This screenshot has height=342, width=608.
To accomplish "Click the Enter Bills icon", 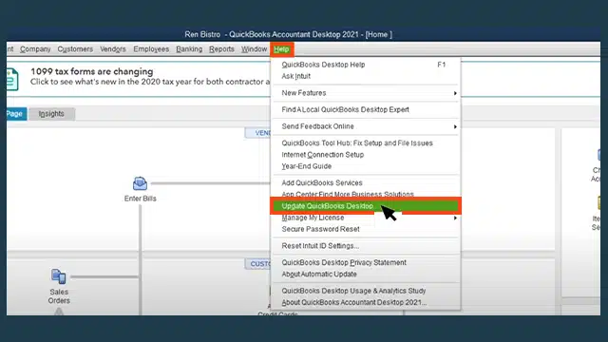I will [140, 183].
